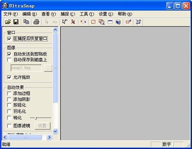
Task: Click the Copy icon in toolbar
Action: (26, 22)
